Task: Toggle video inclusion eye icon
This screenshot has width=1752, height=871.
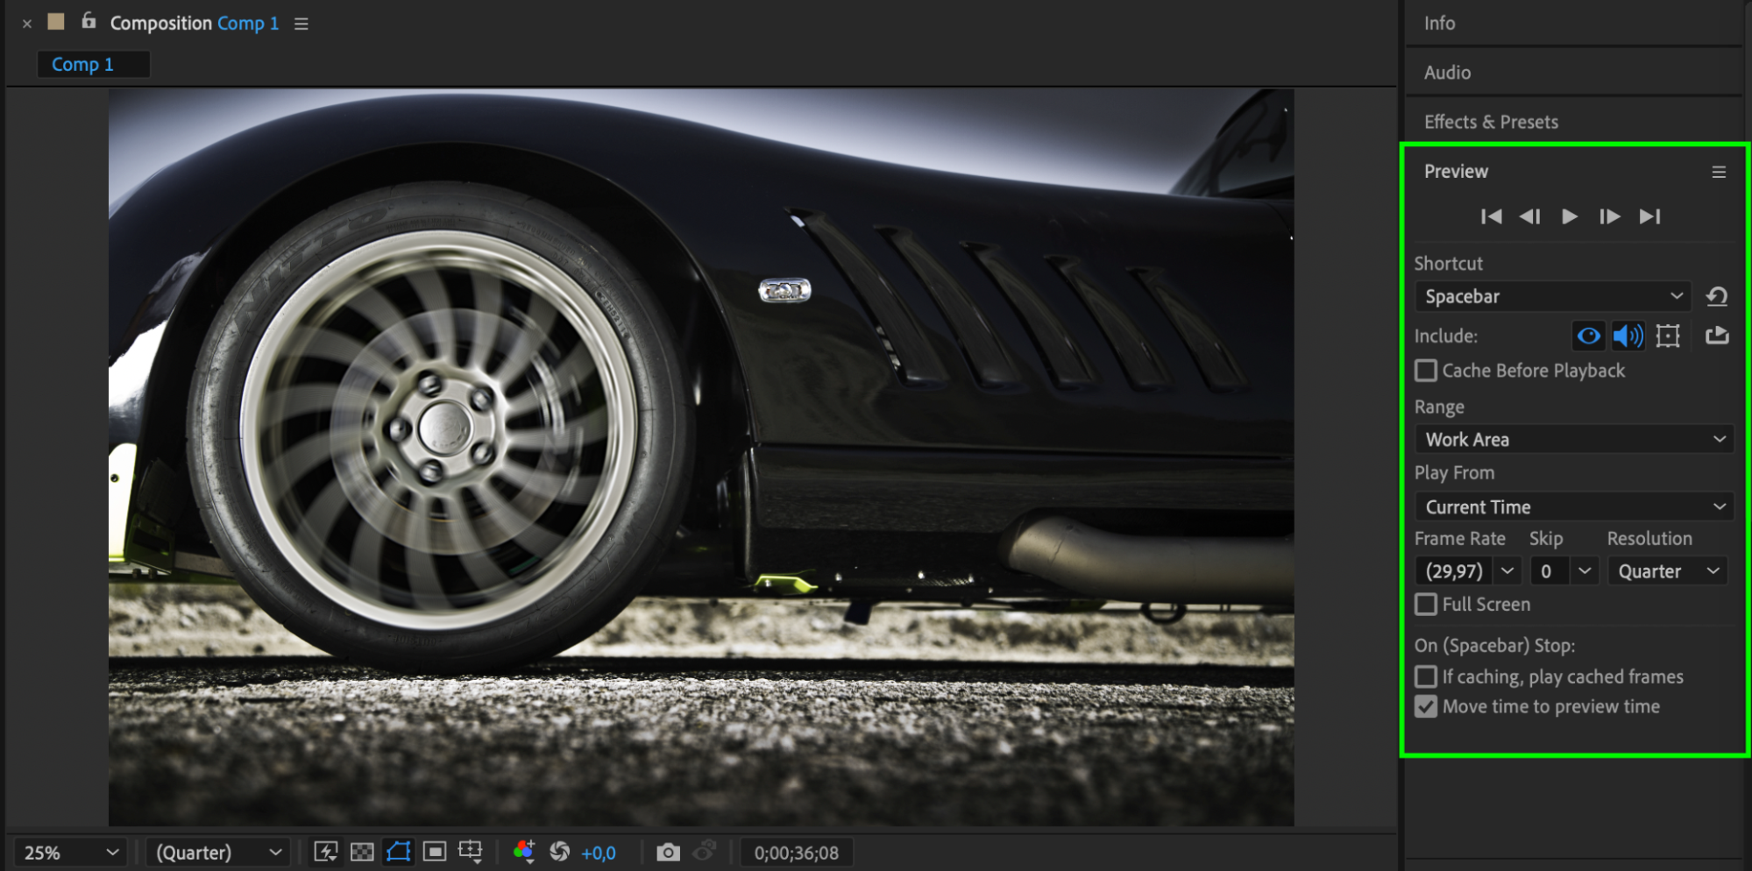Action: pos(1588,336)
